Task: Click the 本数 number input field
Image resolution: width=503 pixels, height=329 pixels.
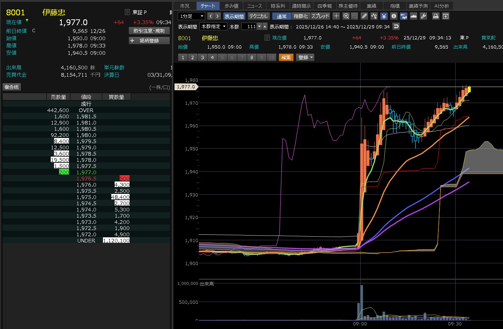Action: click(x=249, y=26)
